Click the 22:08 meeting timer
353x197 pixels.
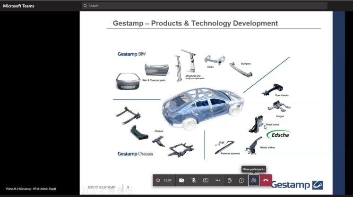pyautogui.click(x=167, y=180)
